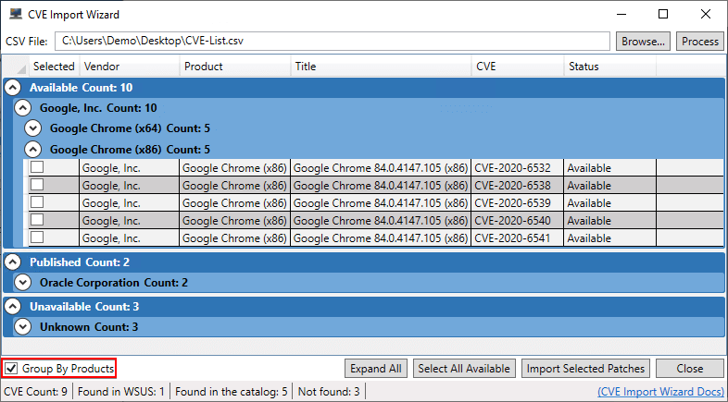
Task: Sort by the Selected column header
Action: point(54,67)
